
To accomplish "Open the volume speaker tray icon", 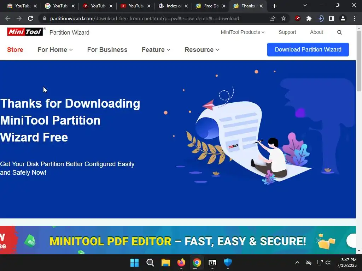I will click(x=328, y=263).
